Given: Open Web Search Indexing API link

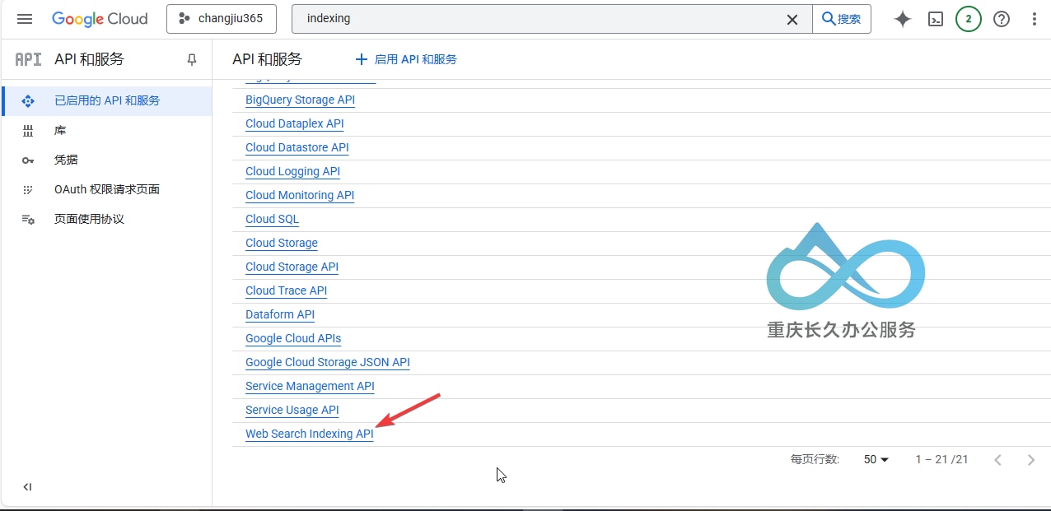Looking at the screenshot, I should (x=310, y=434).
